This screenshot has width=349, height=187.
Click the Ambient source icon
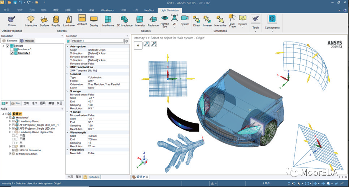tap(82, 18)
